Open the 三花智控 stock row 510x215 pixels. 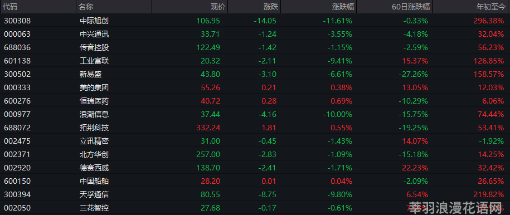click(255, 208)
